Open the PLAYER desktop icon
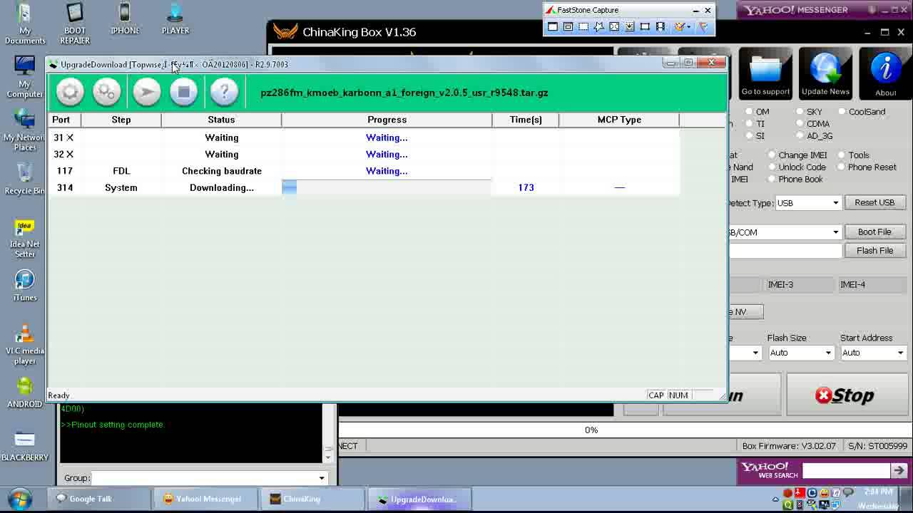 [175, 19]
